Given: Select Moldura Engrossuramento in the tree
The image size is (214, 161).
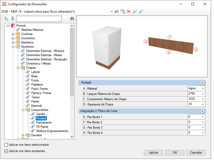Looking at the screenshot, I should point(52,131).
